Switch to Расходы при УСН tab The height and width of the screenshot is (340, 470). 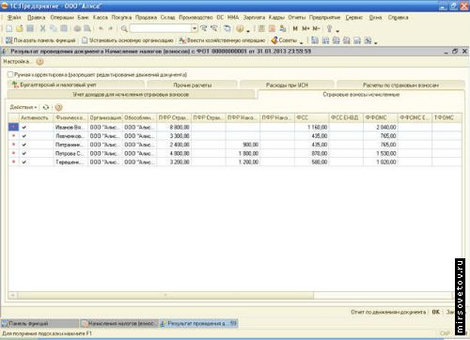click(x=287, y=85)
